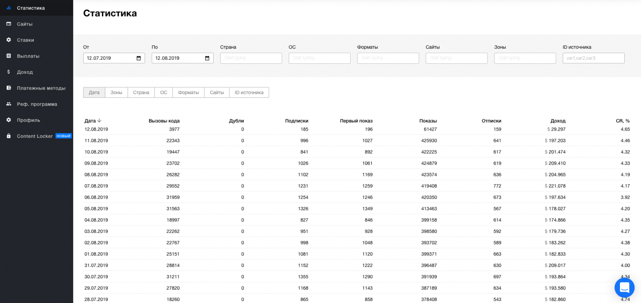The width and height of the screenshot is (641, 303).
Task: Go to Профиль in the sidebar
Action: coord(28,120)
